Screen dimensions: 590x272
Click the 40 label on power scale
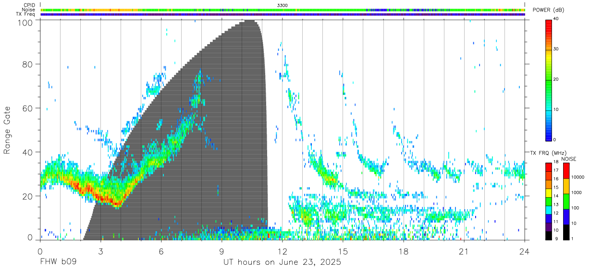tap(556, 19)
